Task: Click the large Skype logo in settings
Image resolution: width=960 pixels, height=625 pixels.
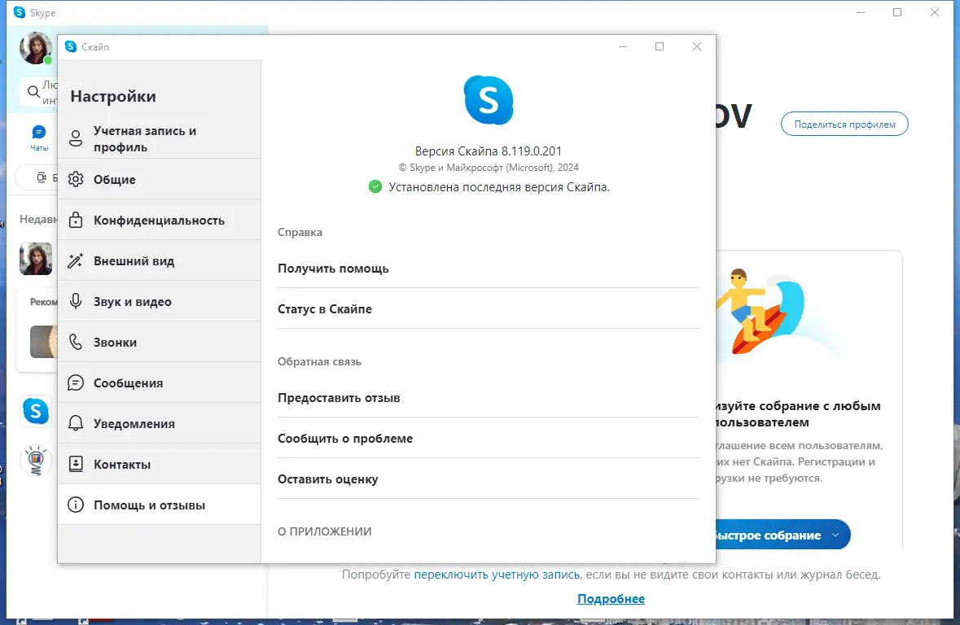Action: [x=488, y=100]
